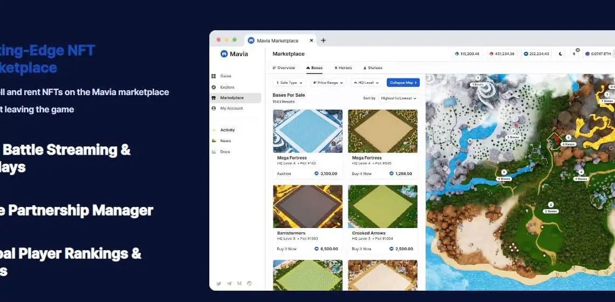The height and width of the screenshot is (302, 615).
Task: Open Mega Fortress Plot #645 thumbnail
Action: tap(383, 131)
